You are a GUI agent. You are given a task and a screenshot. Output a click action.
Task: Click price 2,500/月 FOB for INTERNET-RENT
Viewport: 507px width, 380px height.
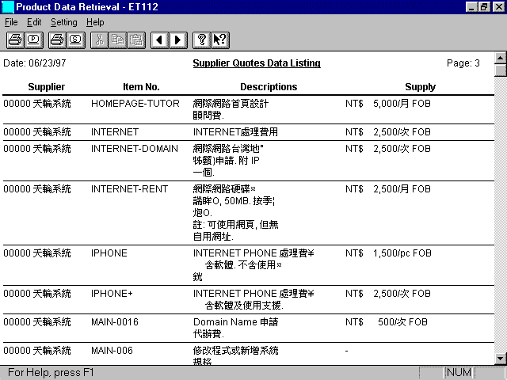pos(402,188)
